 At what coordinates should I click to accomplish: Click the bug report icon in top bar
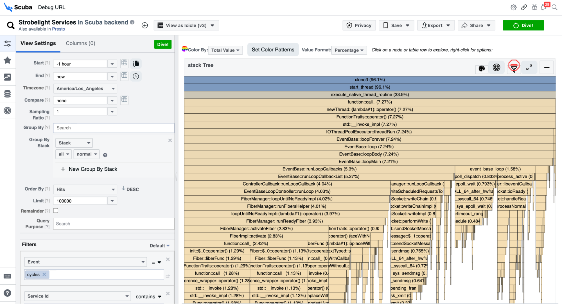coord(534,7)
